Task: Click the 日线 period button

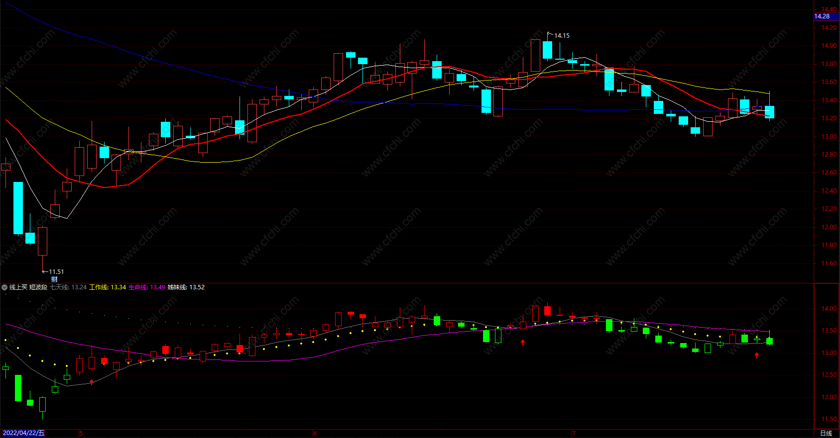Action: click(x=826, y=434)
